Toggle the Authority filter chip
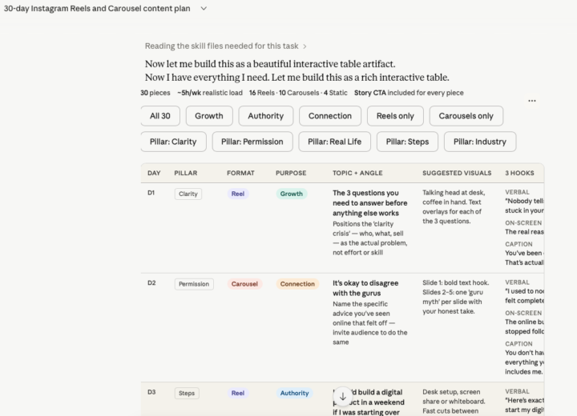 click(x=266, y=116)
